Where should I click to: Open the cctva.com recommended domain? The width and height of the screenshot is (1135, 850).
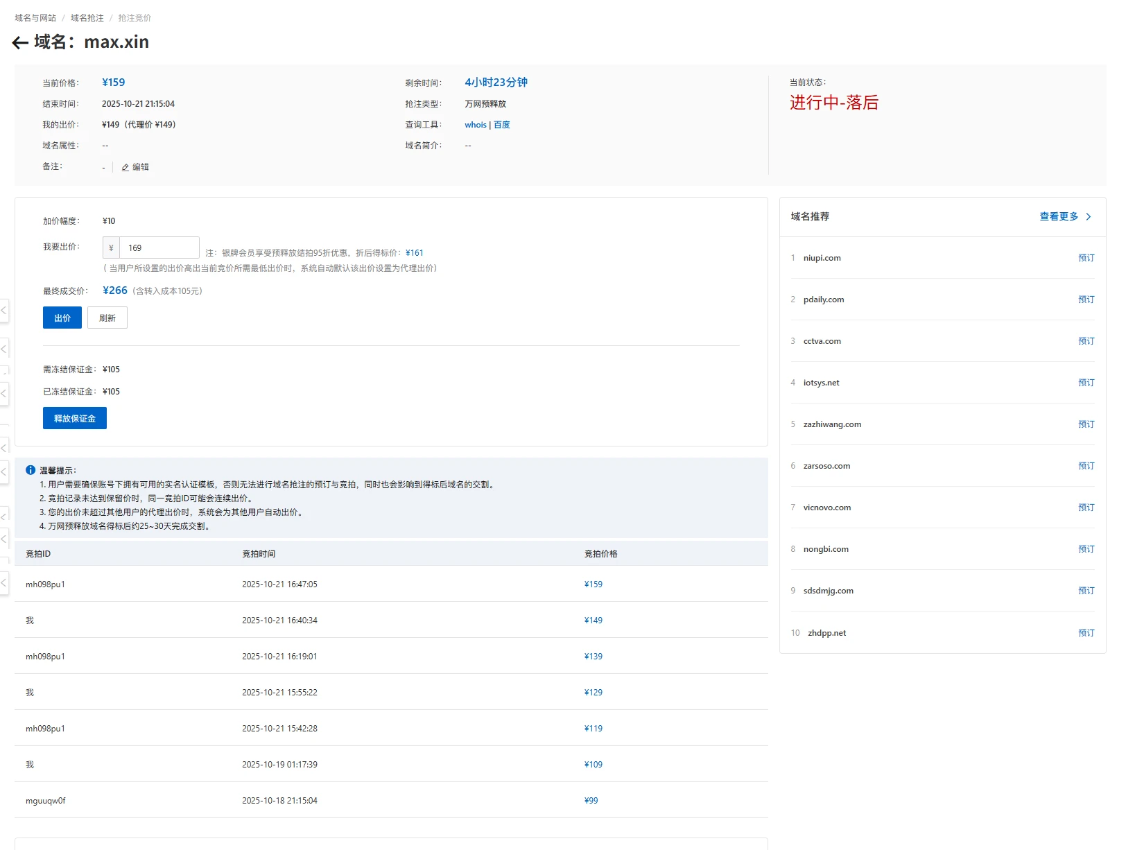(822, 341)
